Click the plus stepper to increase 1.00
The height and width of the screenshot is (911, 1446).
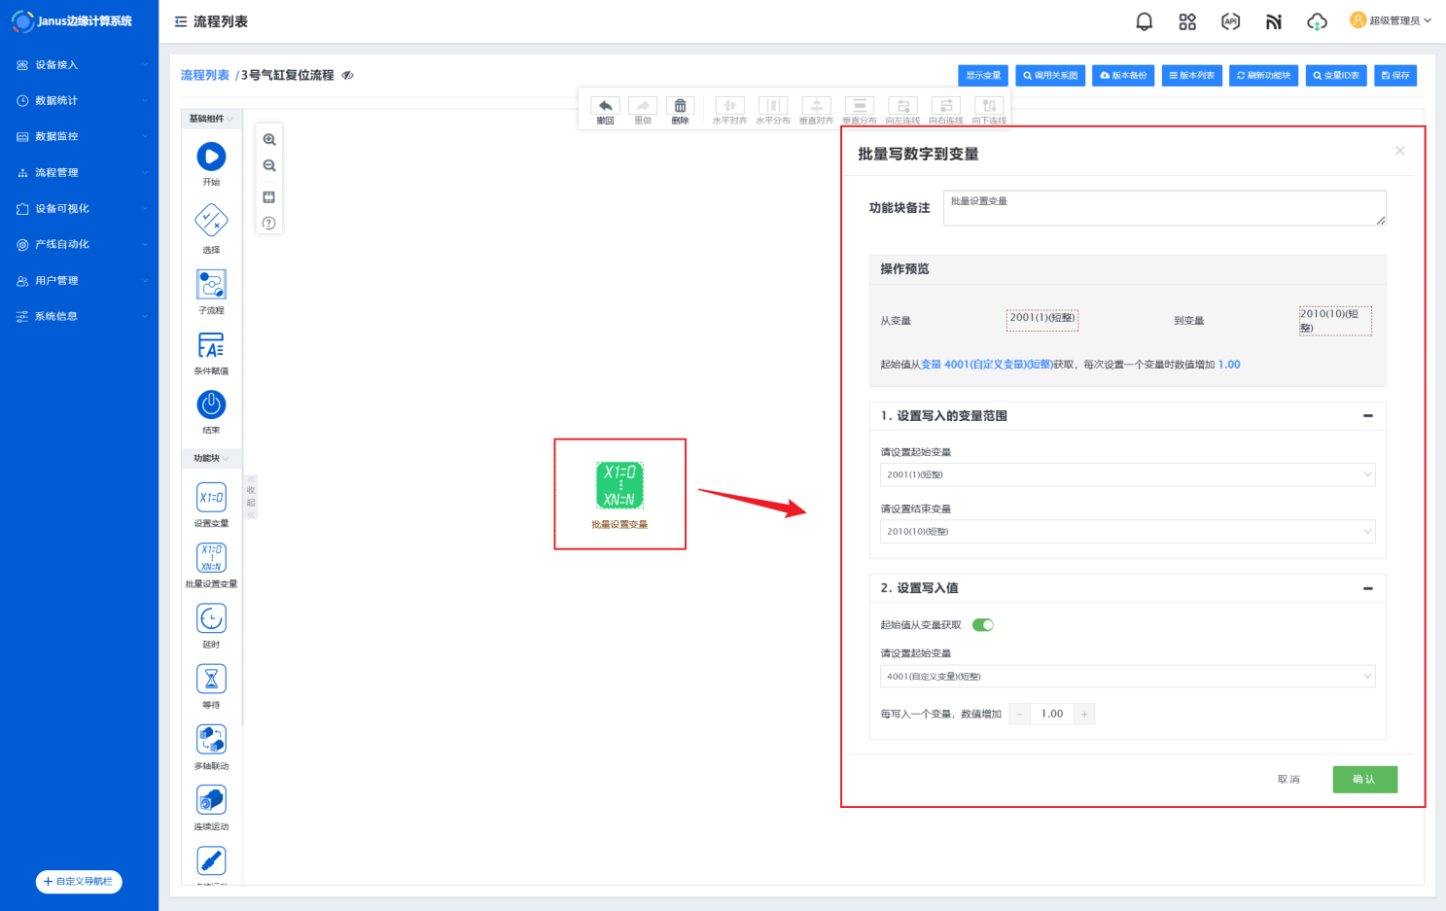tap(1084, 715)
